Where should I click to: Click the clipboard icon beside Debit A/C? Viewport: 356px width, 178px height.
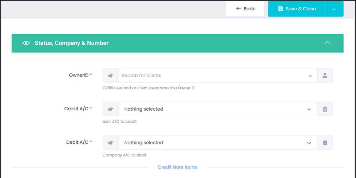pos(325,143)
